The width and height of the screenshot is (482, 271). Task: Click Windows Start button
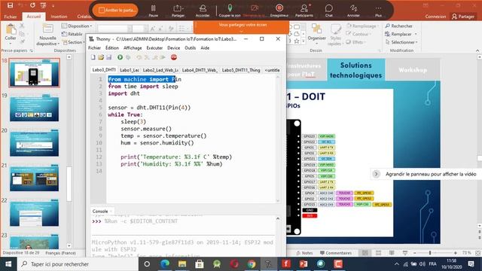[x=8, y=264]
